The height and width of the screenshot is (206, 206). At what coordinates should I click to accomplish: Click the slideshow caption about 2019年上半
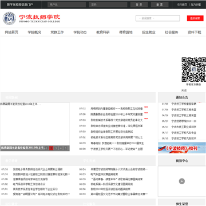[22, 148]
